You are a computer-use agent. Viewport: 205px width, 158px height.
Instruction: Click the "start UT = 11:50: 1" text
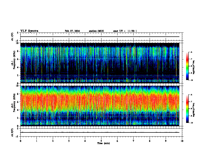[x=125, y=31]
